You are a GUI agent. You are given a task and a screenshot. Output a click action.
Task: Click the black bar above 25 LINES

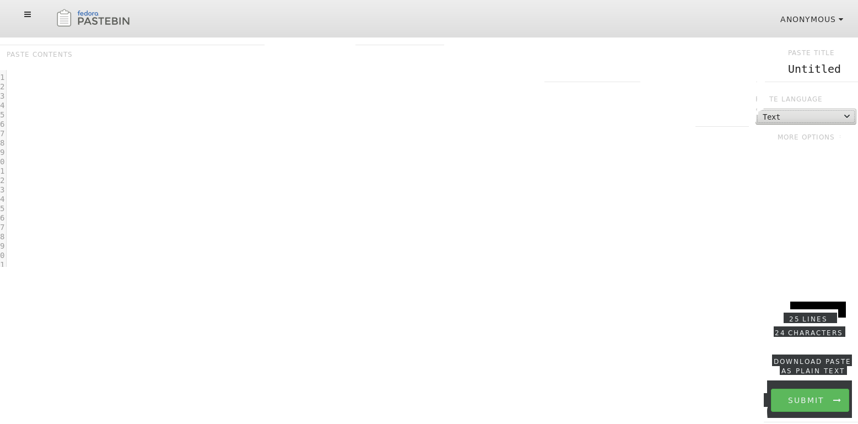click(818, 307)
